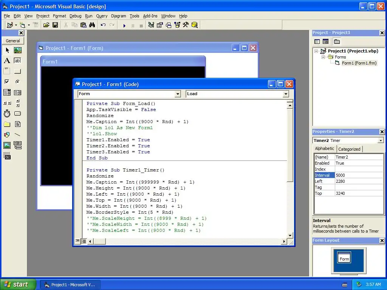Select Form1 (Form1.frm) in project tree
The height and width of the screenshot is (290, 387).
[359, 63]
